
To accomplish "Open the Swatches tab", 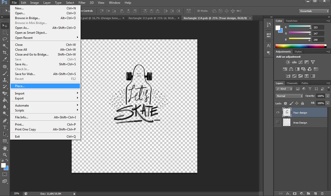I will [x=292, y=21].
